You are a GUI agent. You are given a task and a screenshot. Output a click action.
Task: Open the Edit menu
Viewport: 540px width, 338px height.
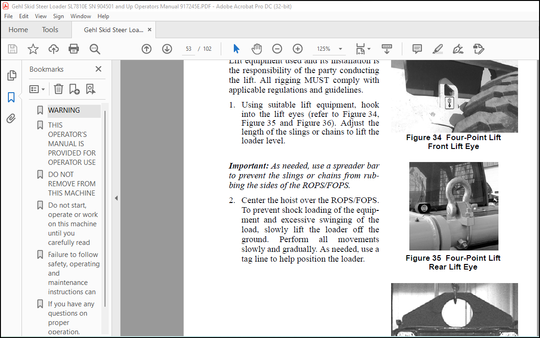[x=24, y=16]
